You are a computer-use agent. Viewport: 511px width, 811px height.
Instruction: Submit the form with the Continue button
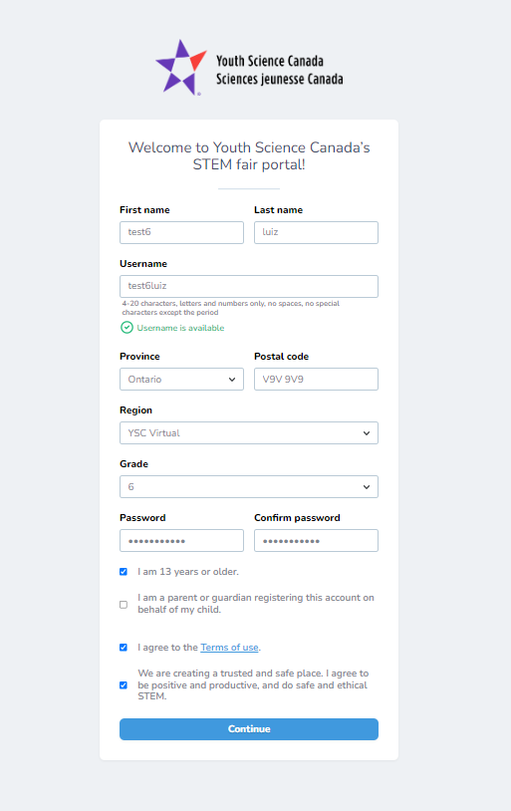pos(249,728)
